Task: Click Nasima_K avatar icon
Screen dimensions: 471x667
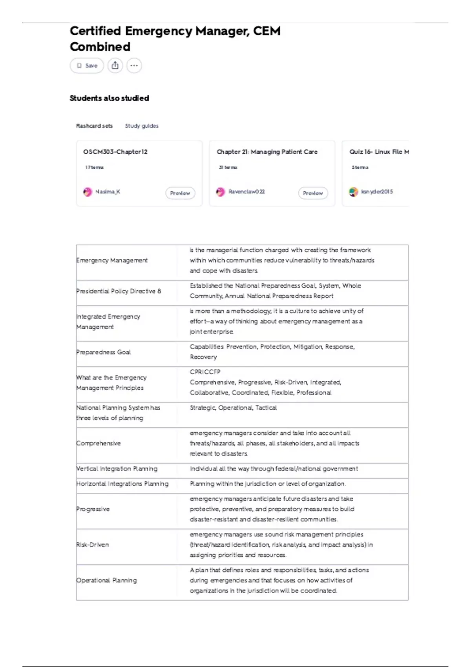Action: pyautogui.click(x=88, y=192)
